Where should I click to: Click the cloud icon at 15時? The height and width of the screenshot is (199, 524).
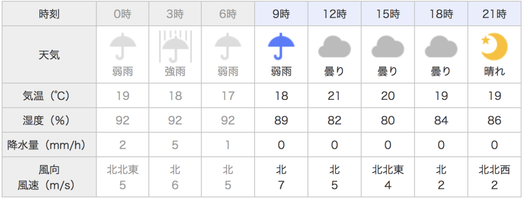tap(388, 46)
